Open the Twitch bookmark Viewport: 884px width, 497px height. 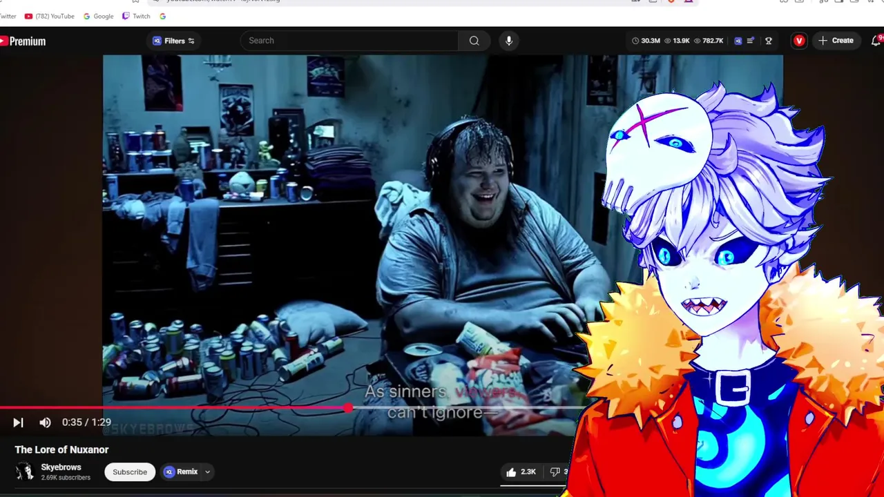click(x=136, y=16)
